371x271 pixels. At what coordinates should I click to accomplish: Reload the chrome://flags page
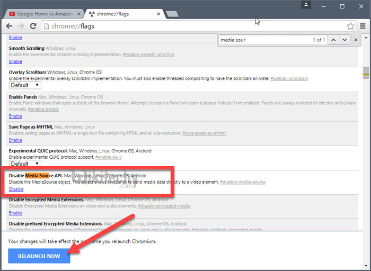pos(33,25)
